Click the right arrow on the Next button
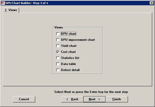Image resolution: width=155 pixels, height=107 pixels. click(x=99, y=99)
